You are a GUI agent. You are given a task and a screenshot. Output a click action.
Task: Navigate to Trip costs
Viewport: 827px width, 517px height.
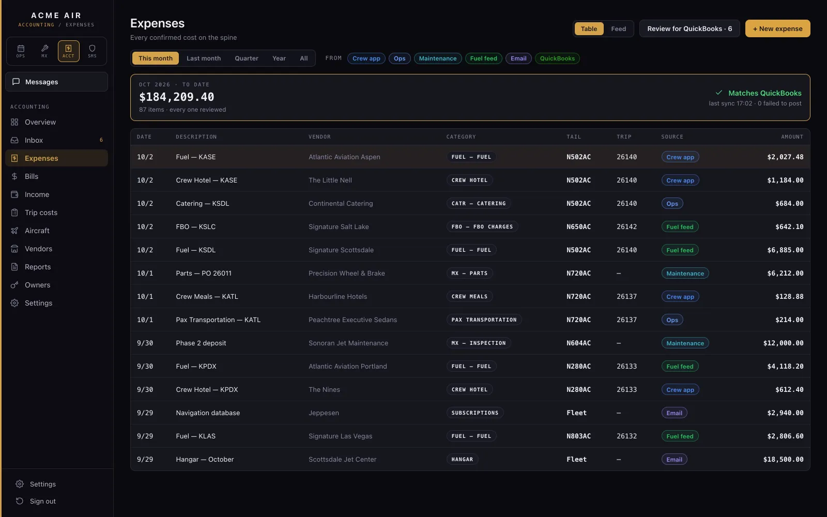(x=56, y=212)
